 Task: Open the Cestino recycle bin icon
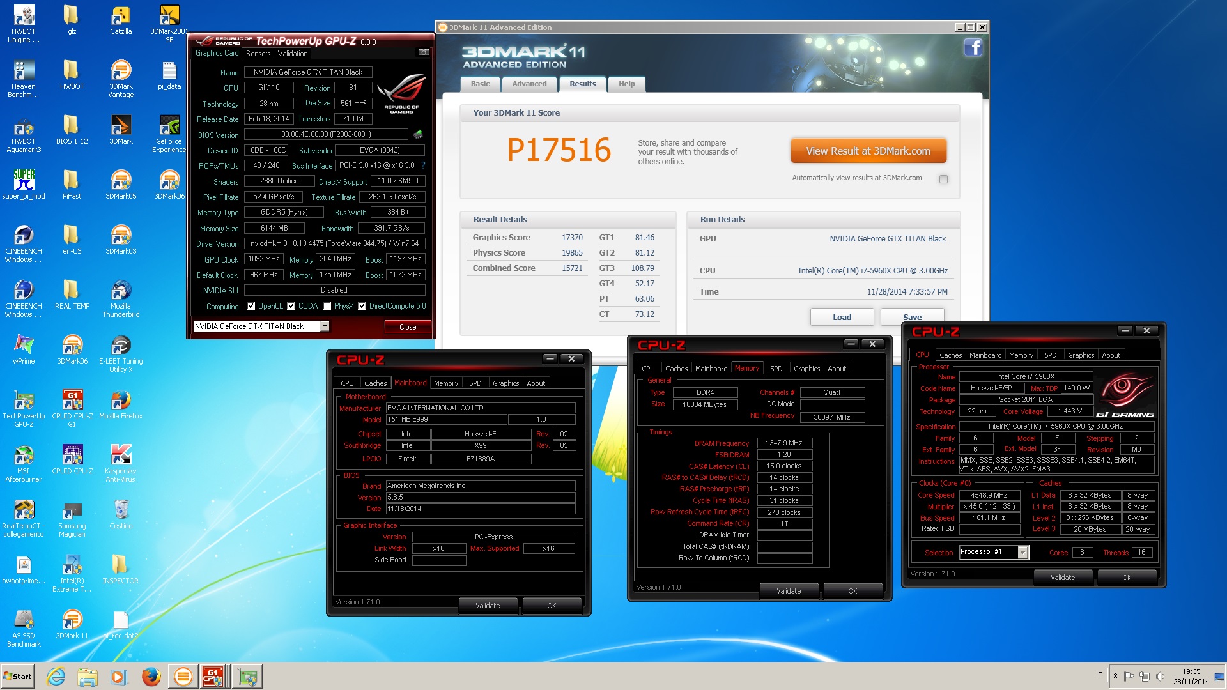[121, 514]
